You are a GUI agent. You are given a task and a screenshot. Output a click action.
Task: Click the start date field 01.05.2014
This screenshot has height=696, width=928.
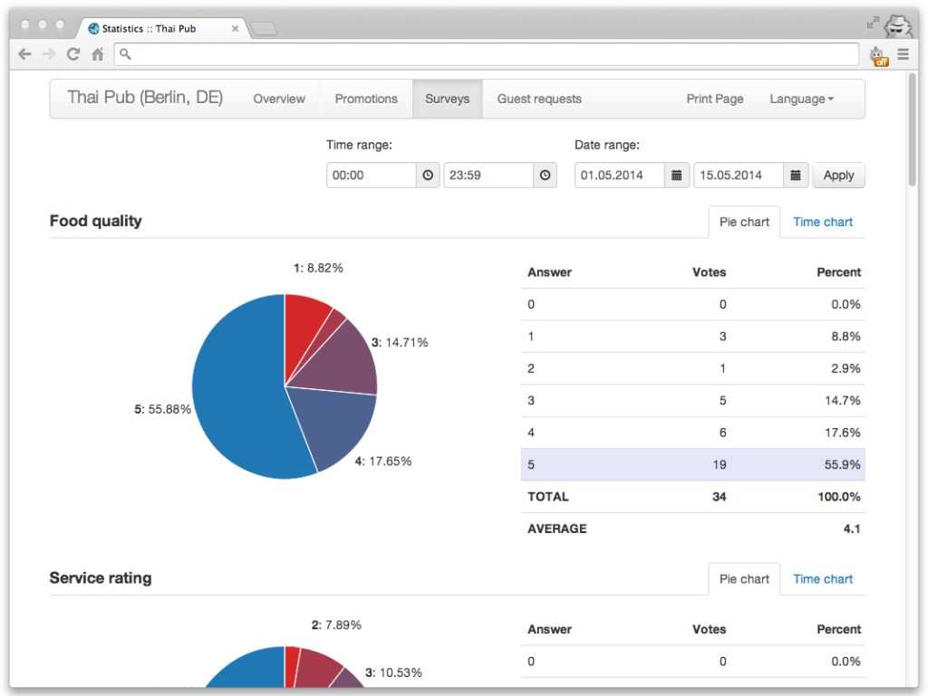pyautogui.click(x=620, y=175)
